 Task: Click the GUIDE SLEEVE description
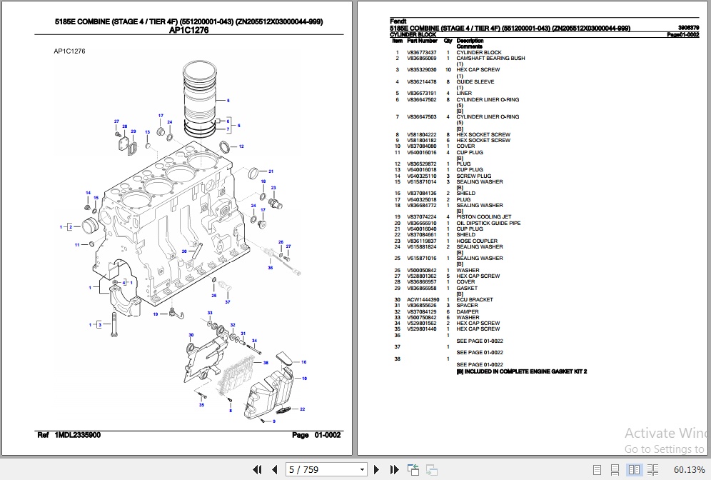[475, 81]
